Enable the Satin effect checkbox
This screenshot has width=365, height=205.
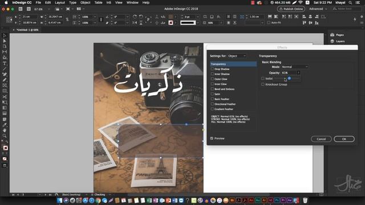(212, 94)
